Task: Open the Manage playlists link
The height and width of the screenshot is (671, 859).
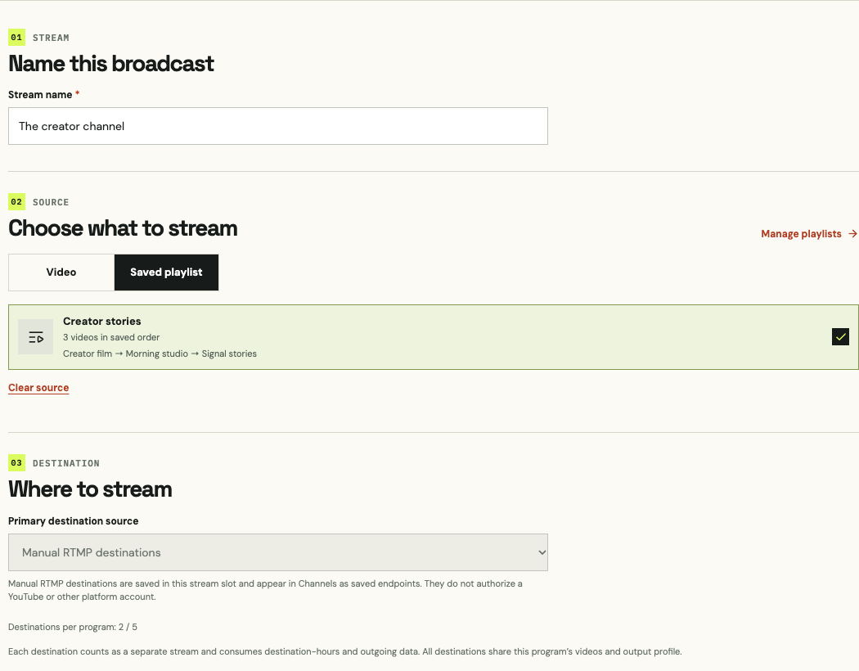Action: 809,234
